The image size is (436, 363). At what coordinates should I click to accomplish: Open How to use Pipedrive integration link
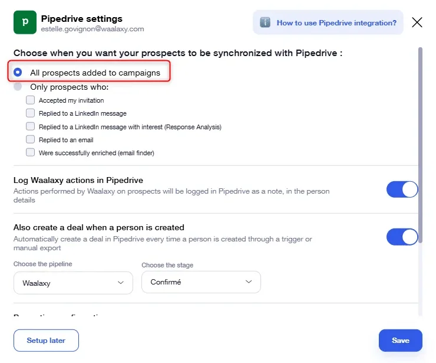[x=336, y=23]
